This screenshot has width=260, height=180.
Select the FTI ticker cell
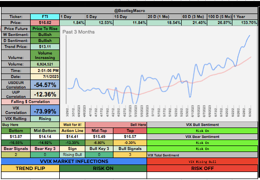[x=45, y=16]
